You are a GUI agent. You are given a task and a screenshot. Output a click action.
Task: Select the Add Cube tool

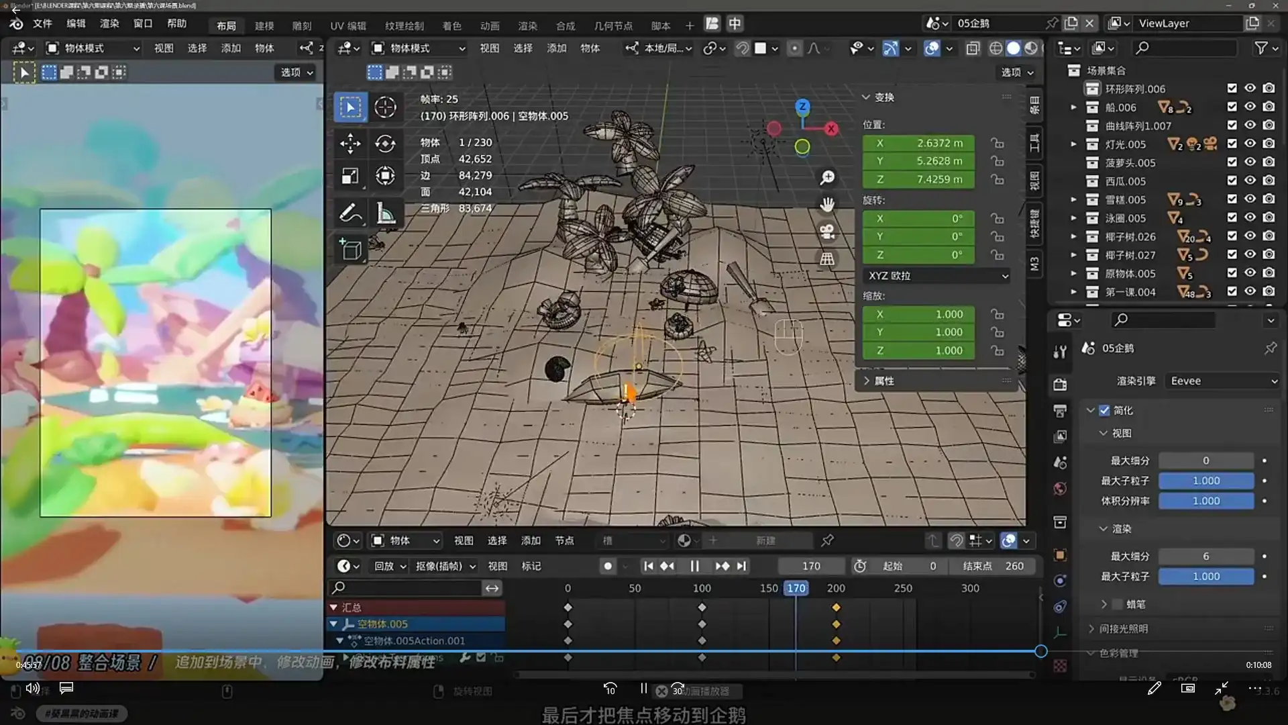click(x=350, y=249)
